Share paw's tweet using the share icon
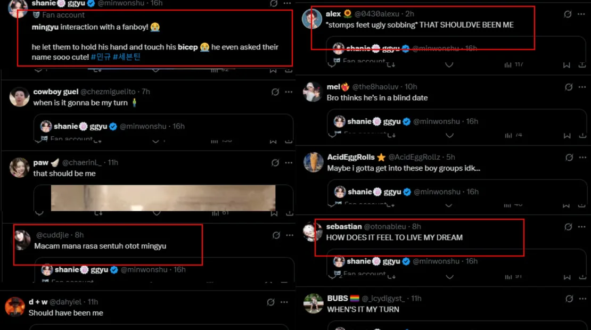591x330 pixels. coord(289,212)
